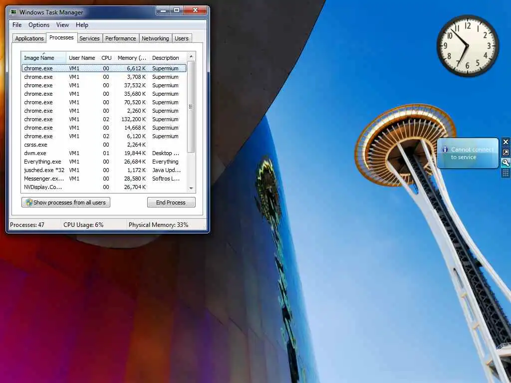Sort by the Memory column header
Viewport: 511px width, 383px height.
point(132,58)
